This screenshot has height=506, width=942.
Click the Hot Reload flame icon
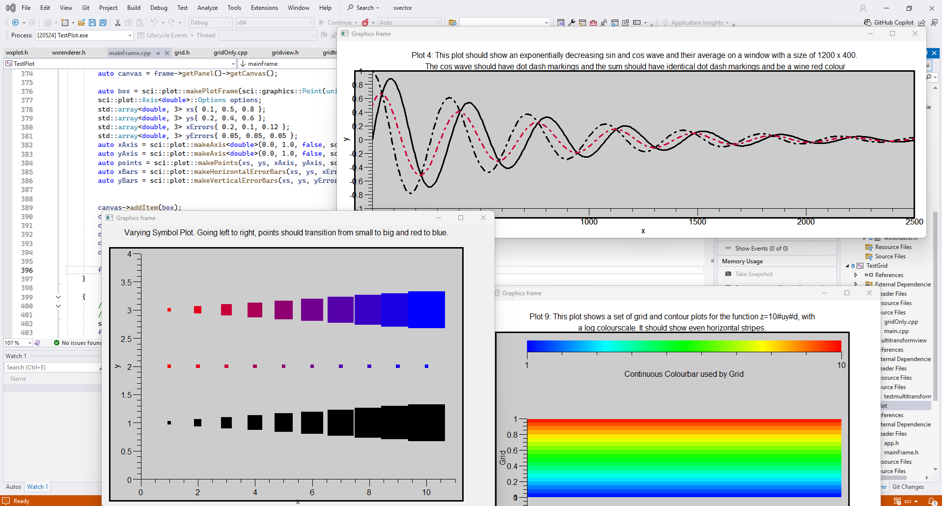(365, 23)
